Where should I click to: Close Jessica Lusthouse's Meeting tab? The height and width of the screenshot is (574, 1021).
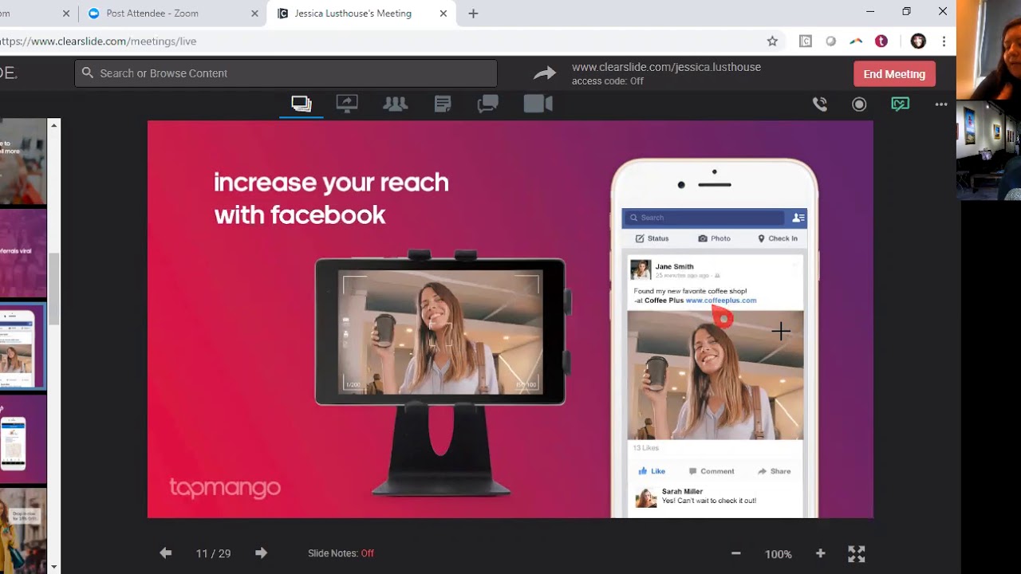(443, 14)
